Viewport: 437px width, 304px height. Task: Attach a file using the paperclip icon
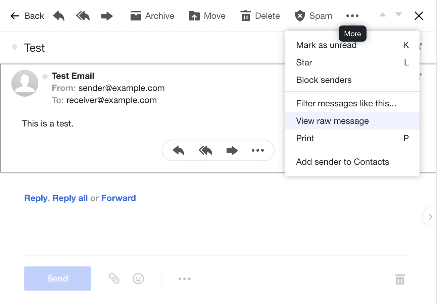pyautogui.click(x=114, y=278)
